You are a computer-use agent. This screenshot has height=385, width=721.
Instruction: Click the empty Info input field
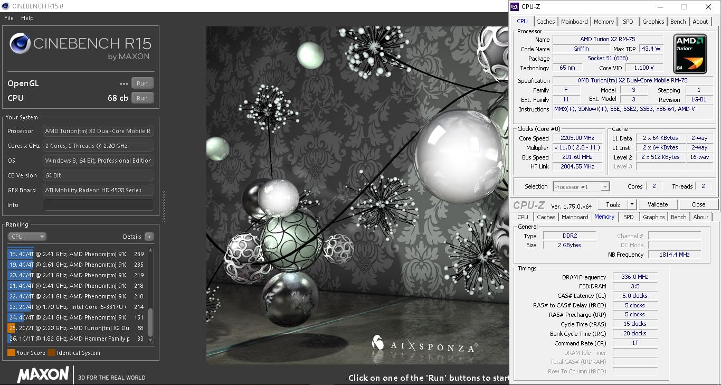[x=98, y=205]
